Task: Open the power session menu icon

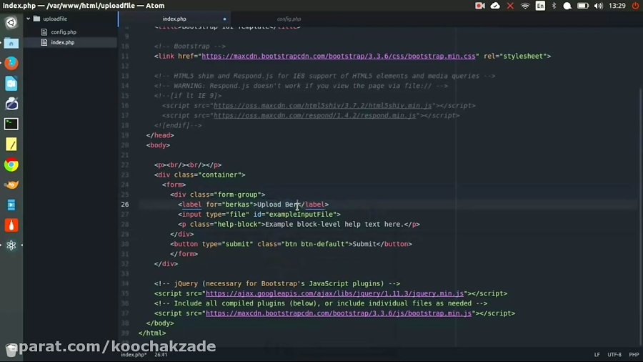Action: pyautogui.click(x=635, y=6)
